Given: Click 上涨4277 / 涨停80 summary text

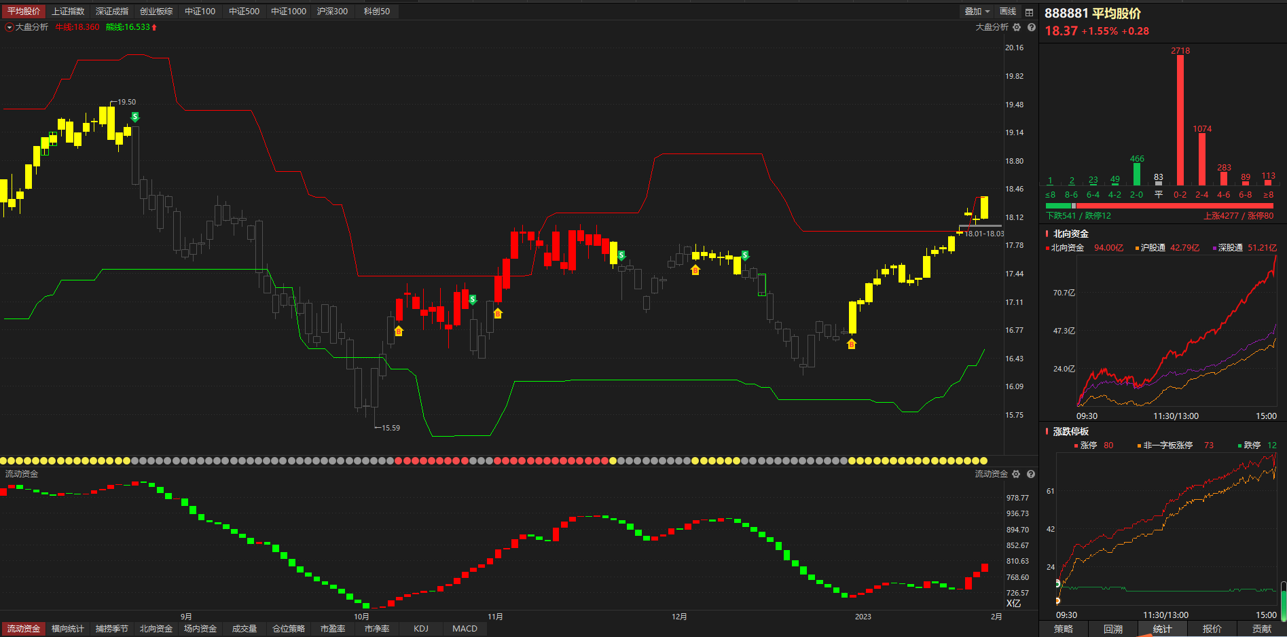Looking at the screenshot, I should pos(1239,216).
